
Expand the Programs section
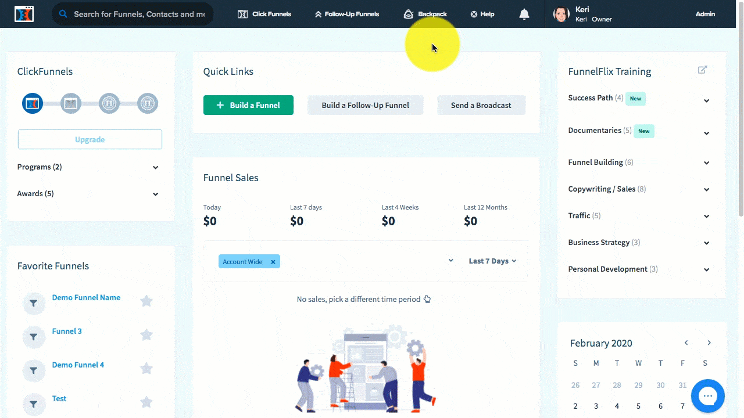click(155, 167)
